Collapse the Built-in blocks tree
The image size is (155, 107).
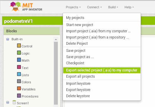pyautogui.click(x=8, y=39)
